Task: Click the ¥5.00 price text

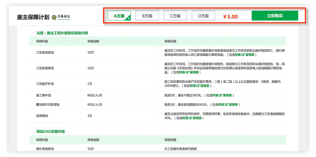Action: [x=230, y=17]
